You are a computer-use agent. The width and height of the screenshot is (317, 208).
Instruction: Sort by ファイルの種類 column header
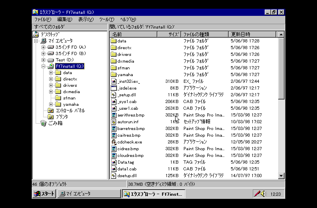[x=204, y=34]
